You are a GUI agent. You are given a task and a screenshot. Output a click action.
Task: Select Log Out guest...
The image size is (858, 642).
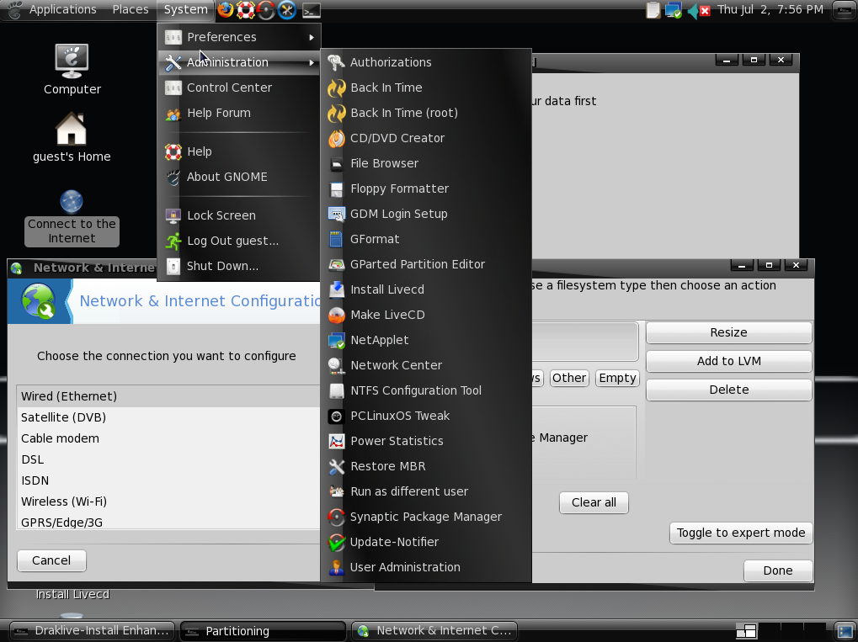click(240, 241)
